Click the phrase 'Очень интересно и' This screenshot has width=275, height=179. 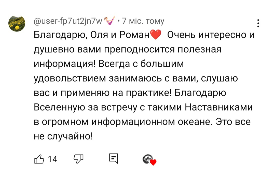211,35
